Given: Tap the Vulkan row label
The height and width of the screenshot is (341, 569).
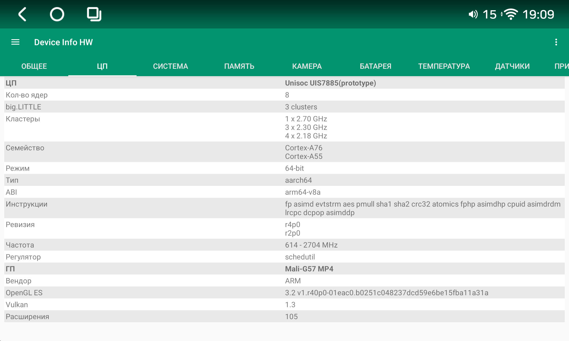Looking at the screenshot, I should (17, 305).
